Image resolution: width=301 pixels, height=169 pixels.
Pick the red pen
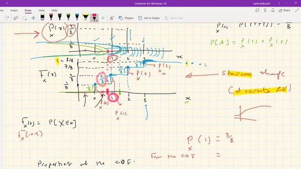coord(51,17)
